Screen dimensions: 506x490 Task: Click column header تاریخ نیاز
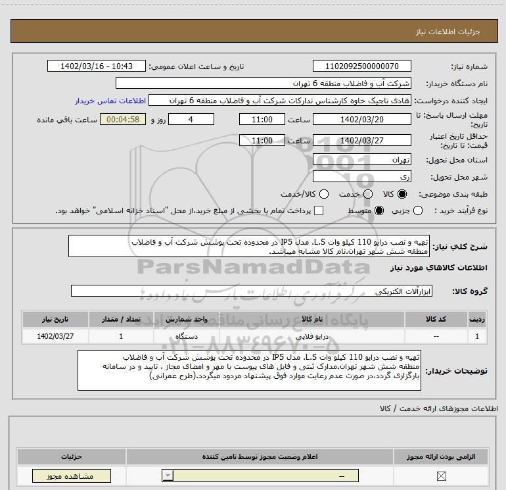click(x=55, y=320)
